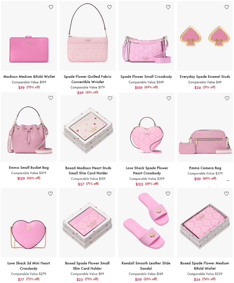Favorite the Emma Small Bucket Bag
This screenshot has width=234, height=283.
tap(51, 98)
